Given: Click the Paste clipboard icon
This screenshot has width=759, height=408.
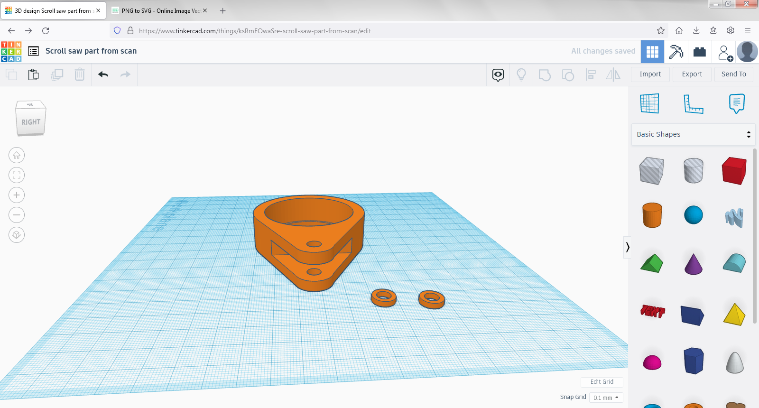Looking at the screenshot, I should 33,74.
